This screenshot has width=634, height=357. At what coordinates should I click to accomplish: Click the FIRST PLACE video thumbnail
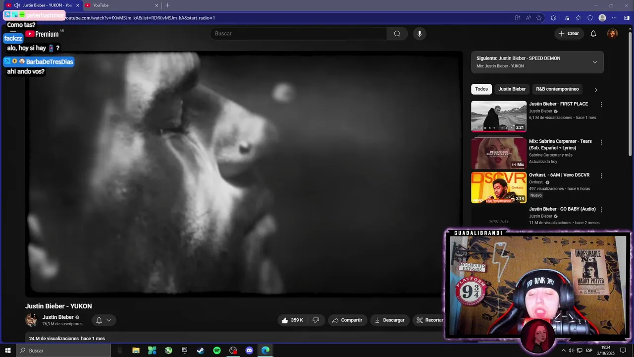[x=499, y=117]
